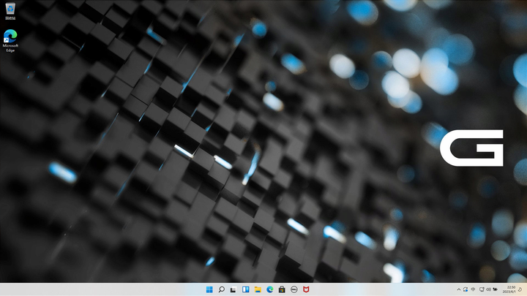The height and width of the screenshot is (296, 527).
Task: Open the Windows Start menu
Action: click(210, 289)
